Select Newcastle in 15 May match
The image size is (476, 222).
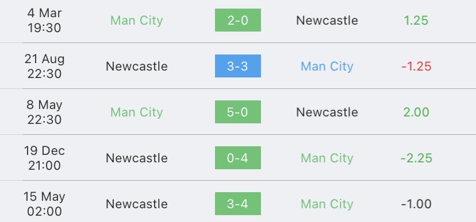click(137, 204)
